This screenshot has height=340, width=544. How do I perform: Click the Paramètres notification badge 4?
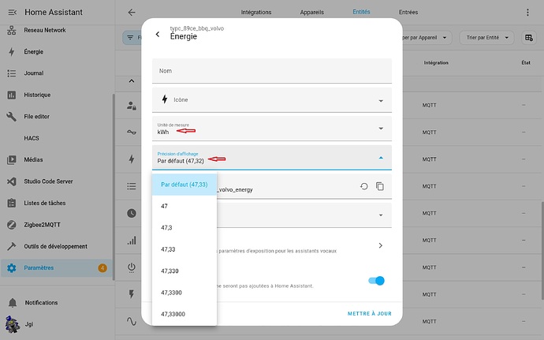[x=102, y=267]
